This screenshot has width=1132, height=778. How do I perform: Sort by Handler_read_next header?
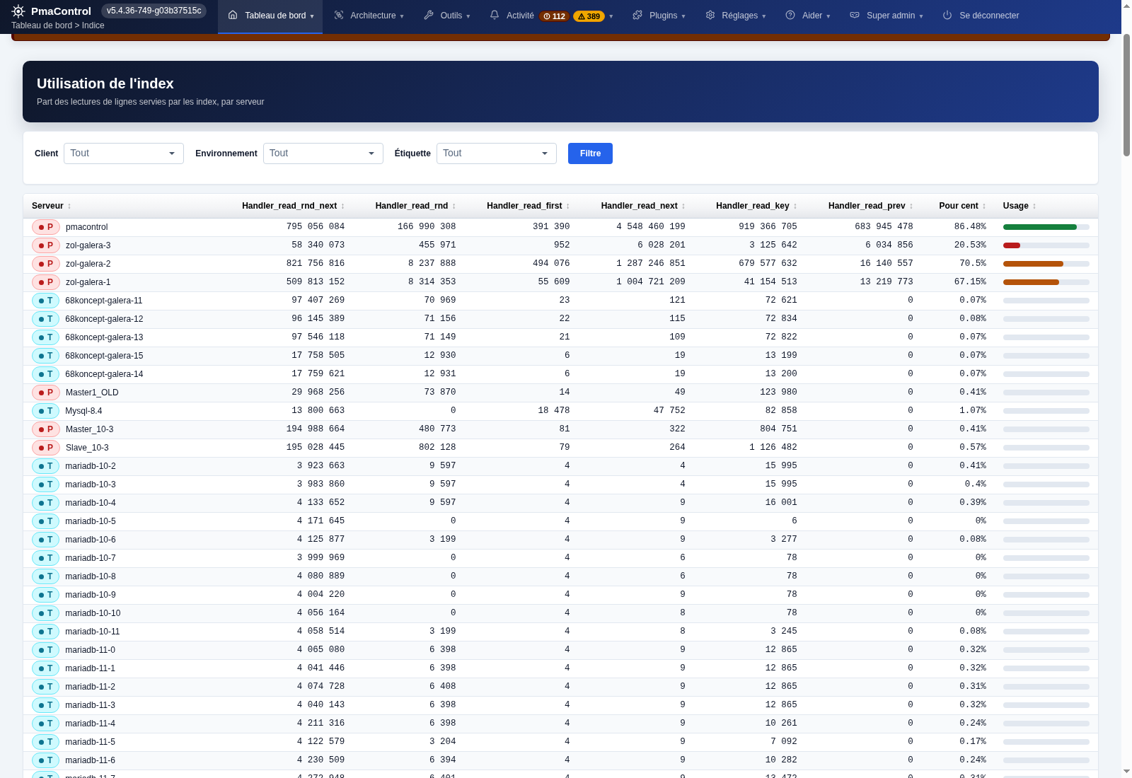click(643, 206)
